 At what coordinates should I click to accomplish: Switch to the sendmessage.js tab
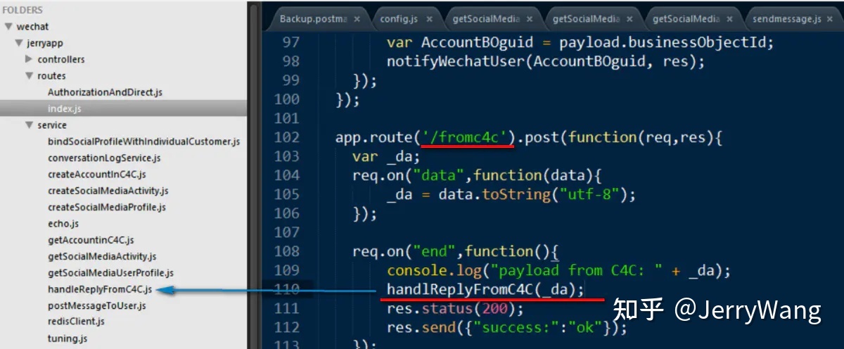(786, 19)
